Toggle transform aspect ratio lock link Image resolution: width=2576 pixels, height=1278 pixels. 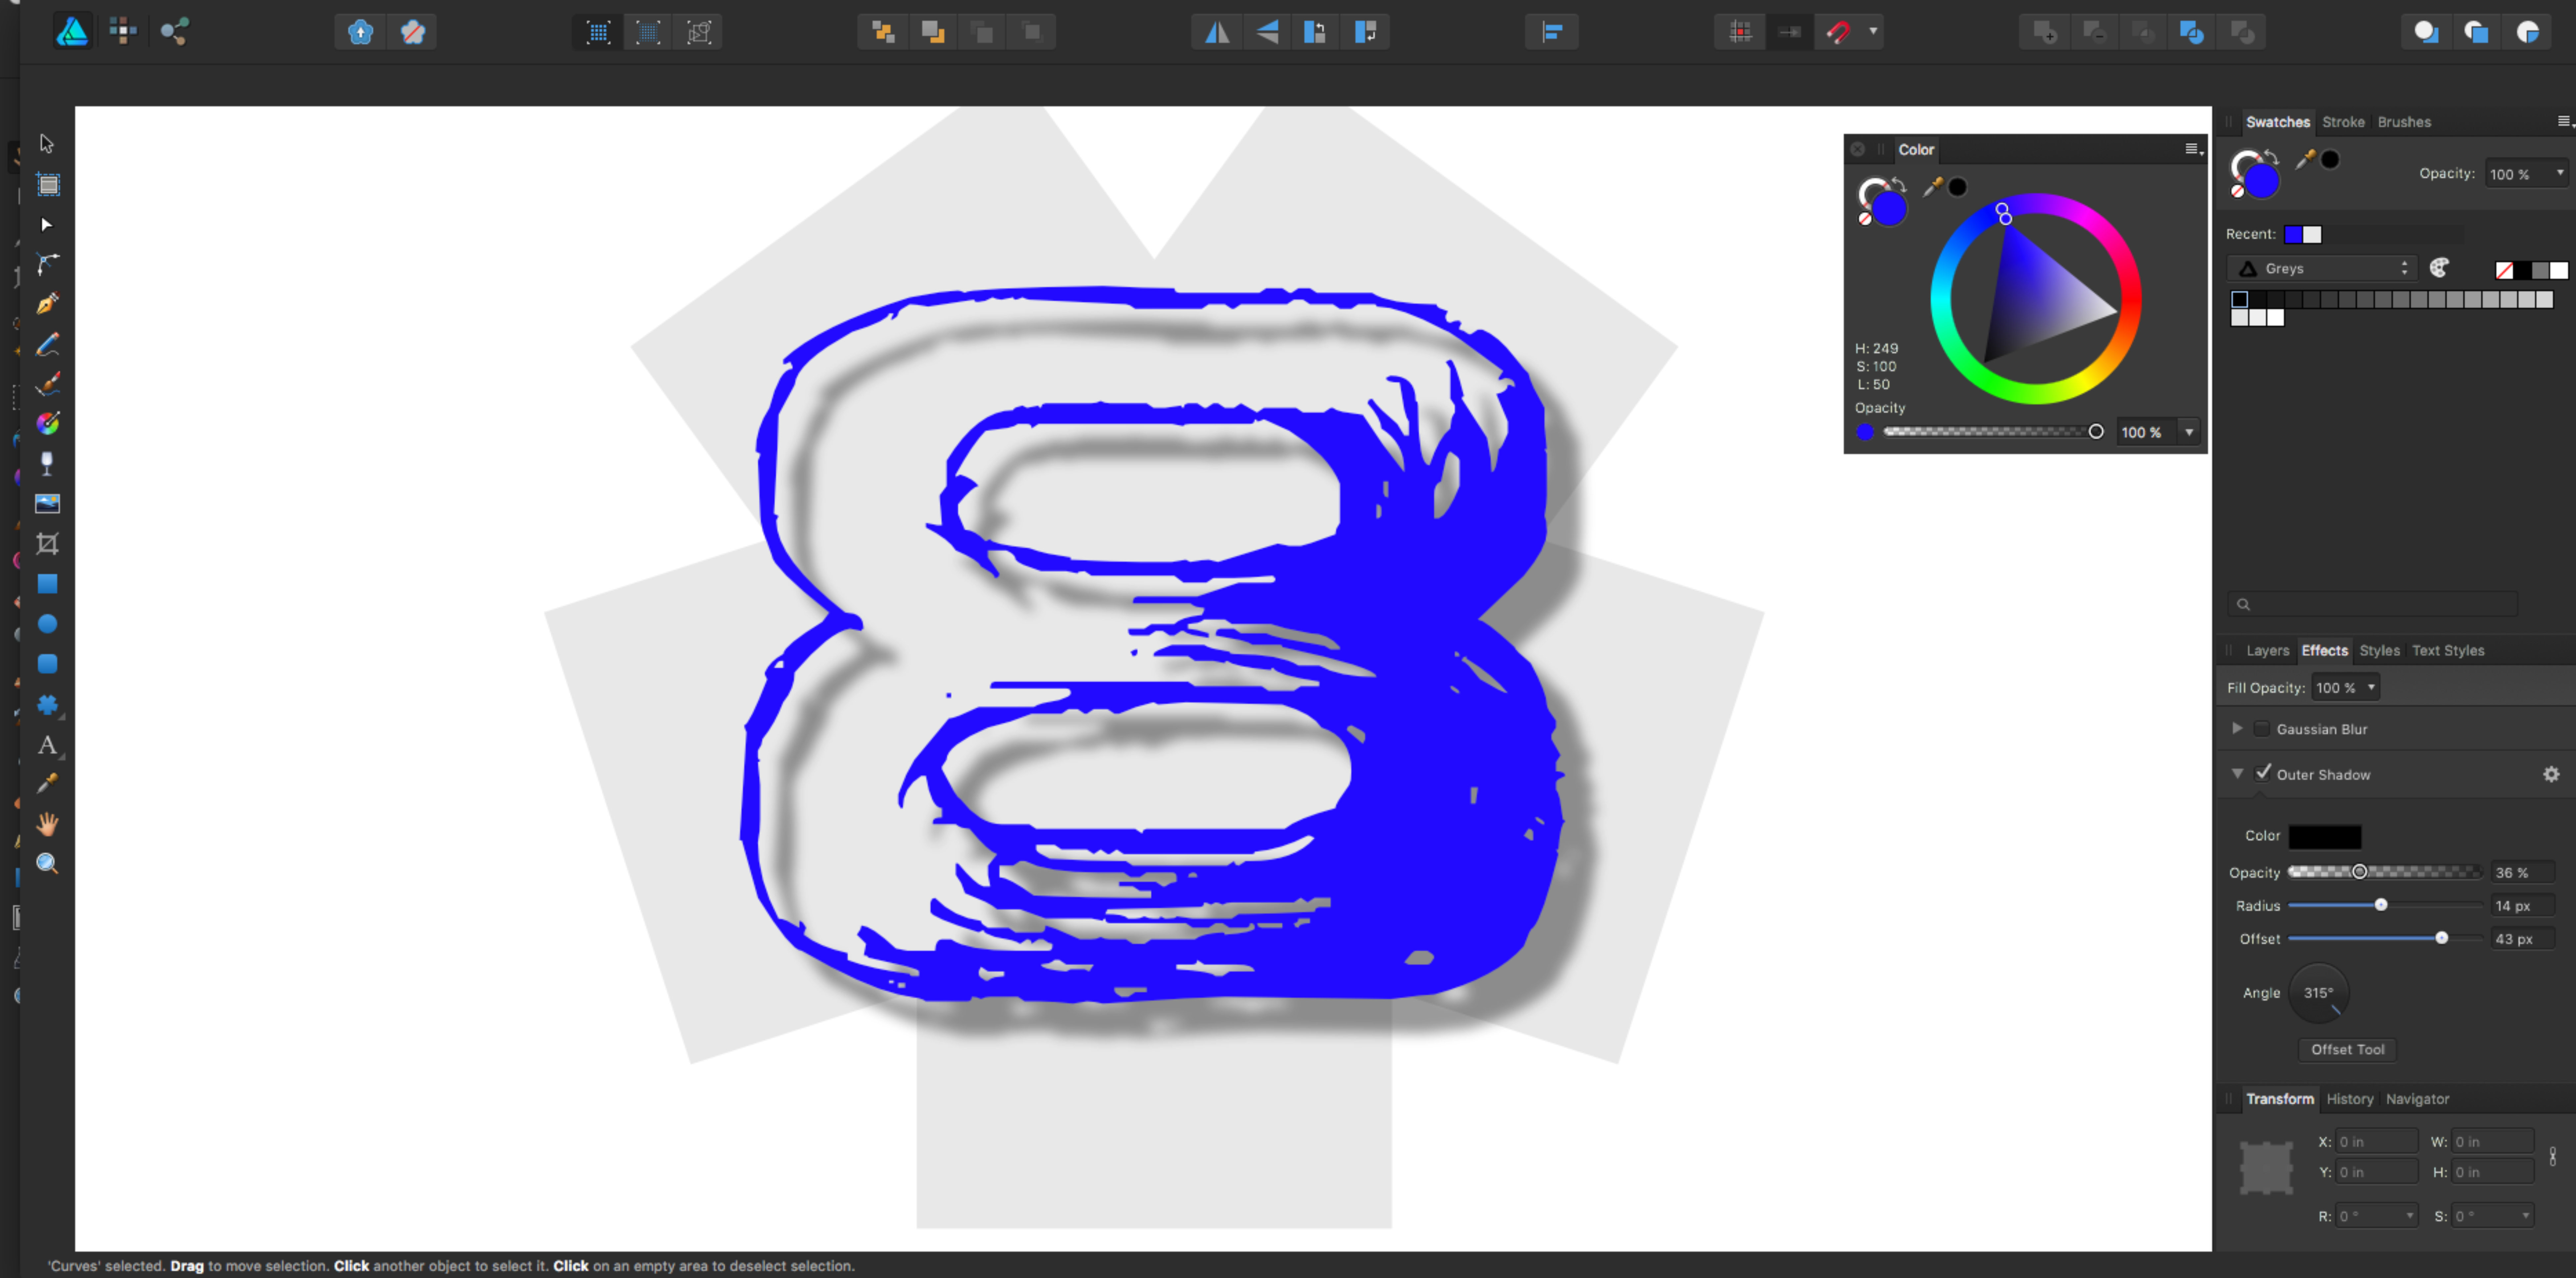2553,1157
